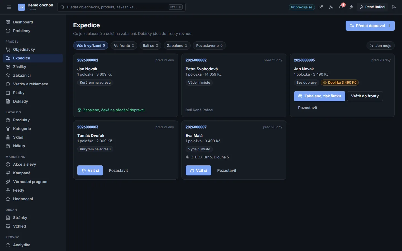Image resolution: width=402 pixels, height=251 pixels.
Task: Switch to Balí se tab
Action: pos(150,45)
